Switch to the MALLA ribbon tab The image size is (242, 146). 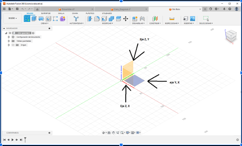coord(61,14)
